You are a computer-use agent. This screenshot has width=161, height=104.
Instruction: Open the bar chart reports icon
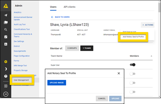point(6,44)
